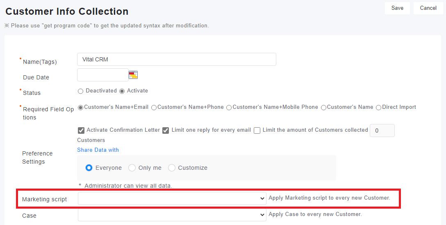Click the customer limit number field
Image resolution: width=446 pixels, height=225 pixels.
(x=382, y=130)
